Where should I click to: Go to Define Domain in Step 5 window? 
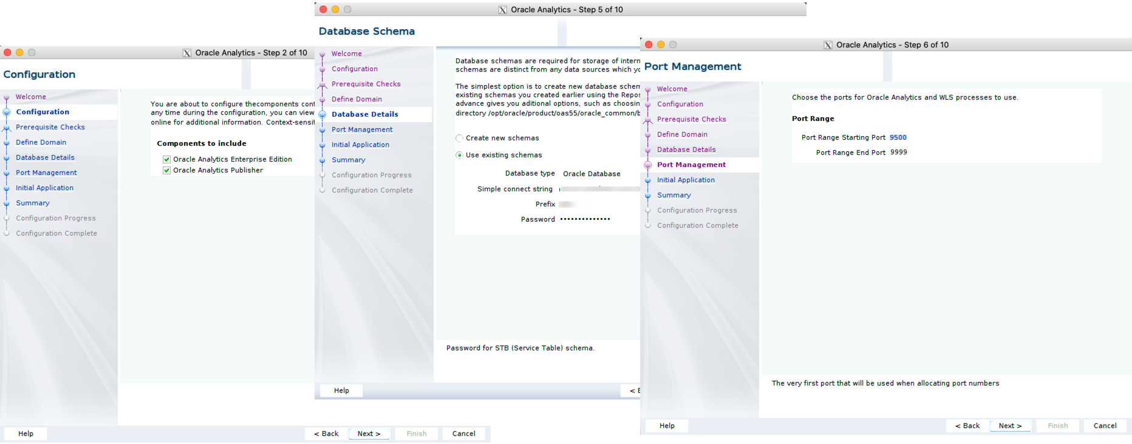357,99
